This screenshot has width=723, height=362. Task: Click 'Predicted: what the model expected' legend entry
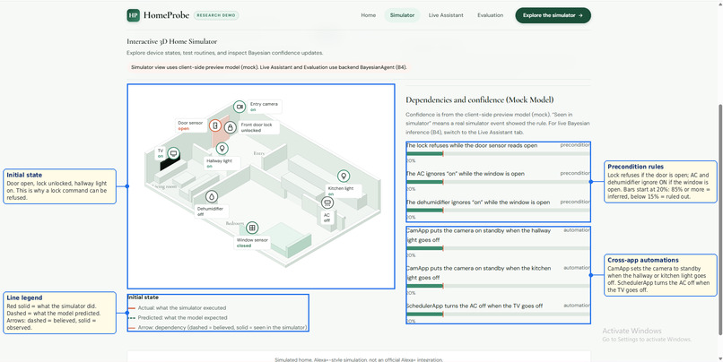pos(178,318)
